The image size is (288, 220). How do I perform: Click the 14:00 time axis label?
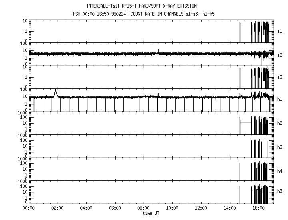pos(230,208)
